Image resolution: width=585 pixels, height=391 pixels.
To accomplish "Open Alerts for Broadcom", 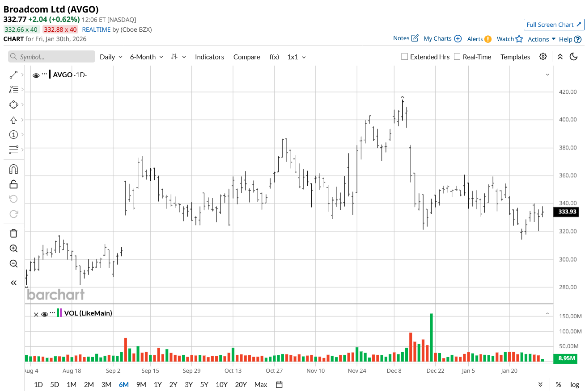I will pos(479,39).
